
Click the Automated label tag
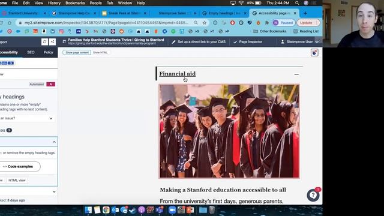(37, 84)
